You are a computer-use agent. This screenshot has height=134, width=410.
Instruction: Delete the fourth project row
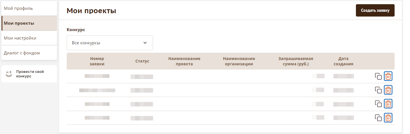click(x=388, y=118)
